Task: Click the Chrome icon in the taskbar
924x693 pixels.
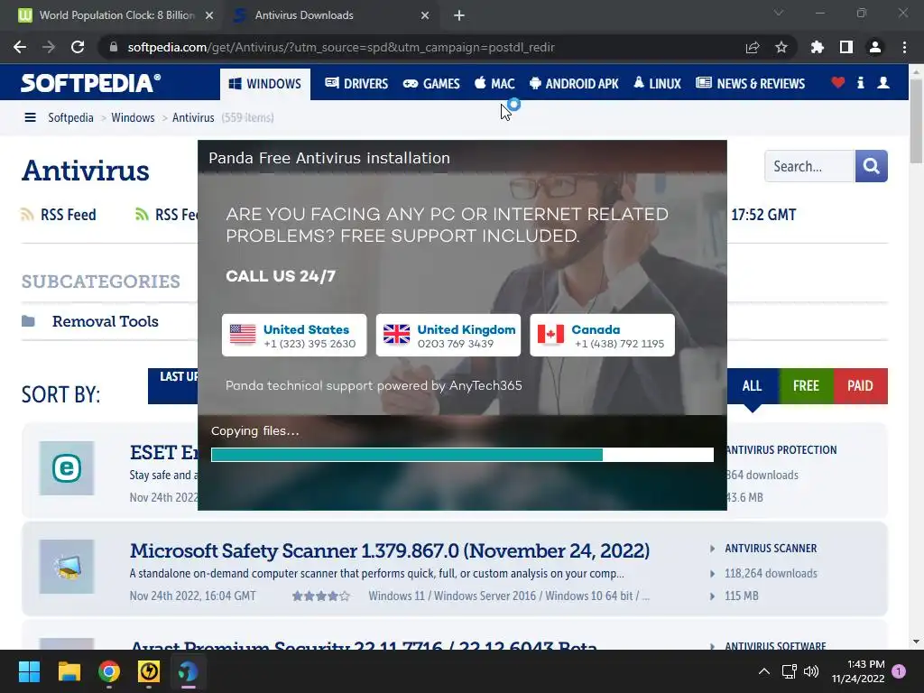Action: (109, 671)
